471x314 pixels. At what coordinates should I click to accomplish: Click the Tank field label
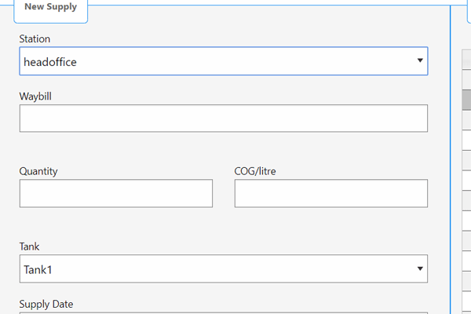(29, 246)
